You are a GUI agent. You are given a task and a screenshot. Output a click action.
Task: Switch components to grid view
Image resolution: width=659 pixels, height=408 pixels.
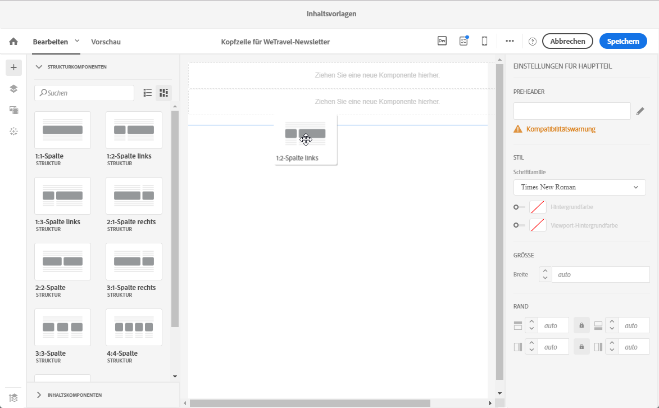tap(164, 93)
